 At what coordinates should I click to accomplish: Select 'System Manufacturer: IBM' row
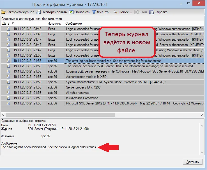coord(103,82)
